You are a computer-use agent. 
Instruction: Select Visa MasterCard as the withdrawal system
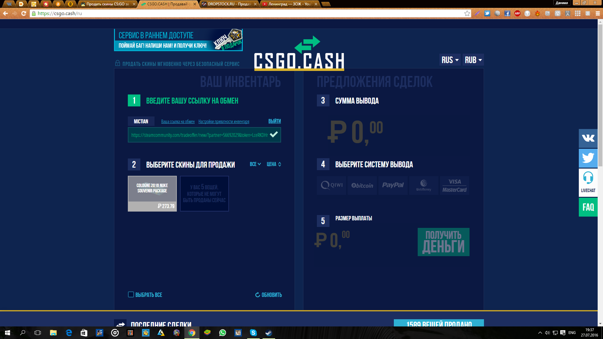click(454, 186)
